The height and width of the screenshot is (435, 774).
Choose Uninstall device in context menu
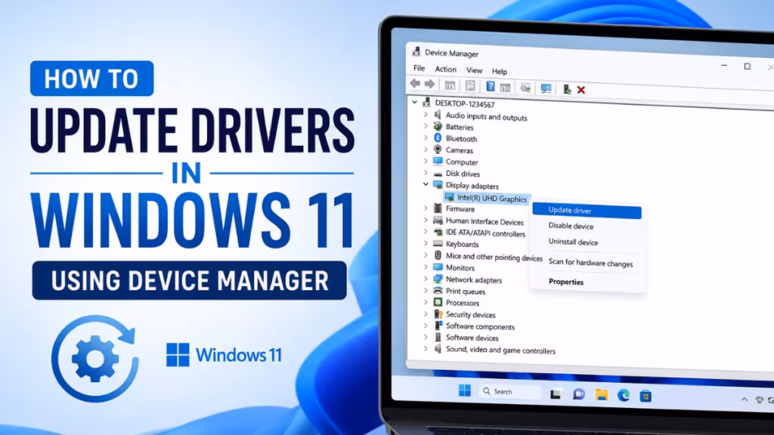(573, 242)
